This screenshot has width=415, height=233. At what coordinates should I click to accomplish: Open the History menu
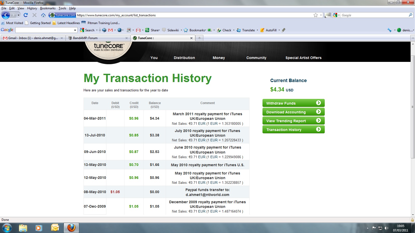click(x=32, y=8)
